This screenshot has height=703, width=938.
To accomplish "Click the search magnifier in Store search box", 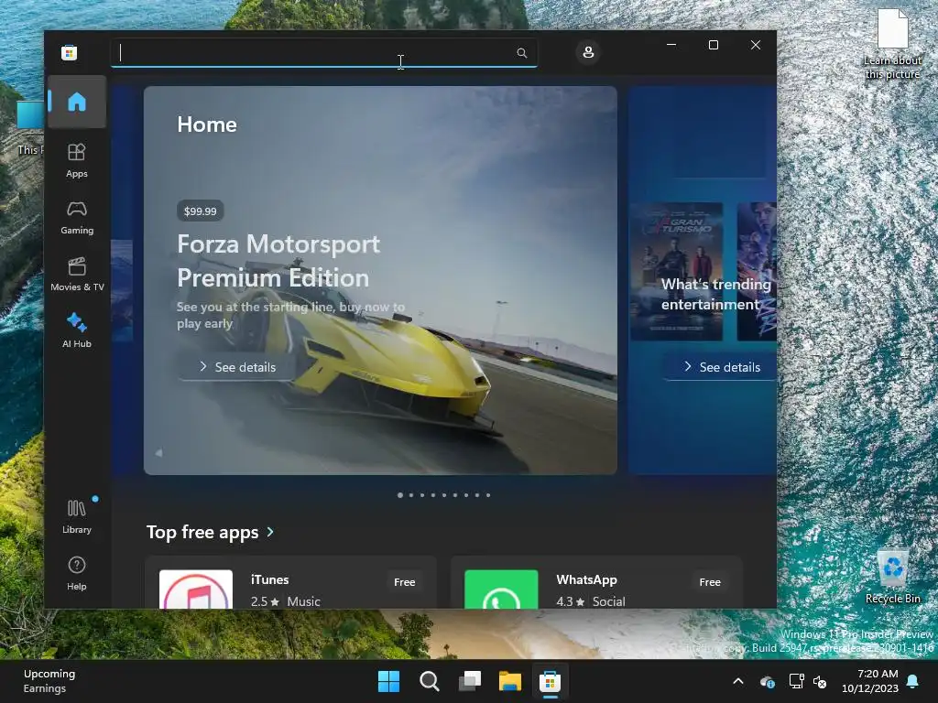I will (521, 53).
